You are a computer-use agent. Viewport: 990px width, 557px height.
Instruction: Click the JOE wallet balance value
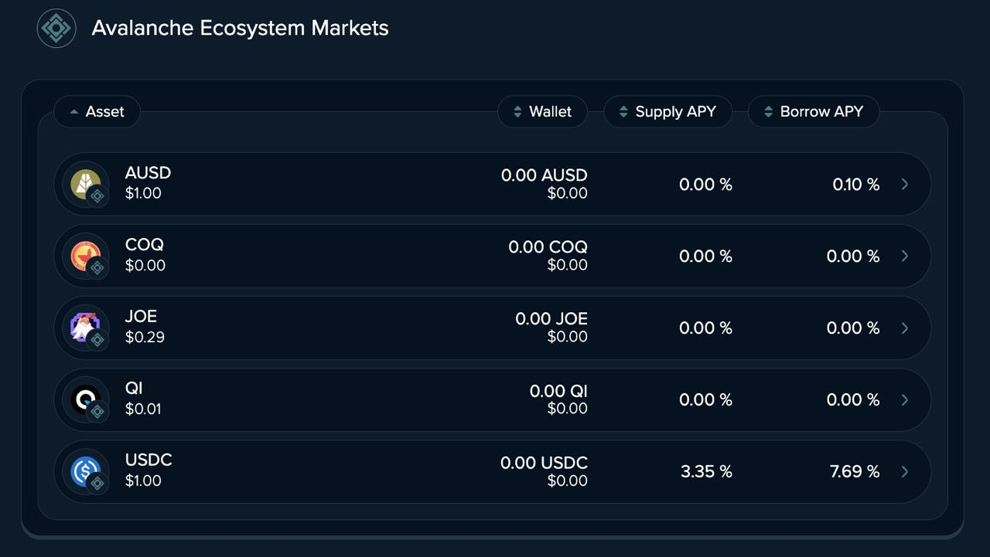(551, 319)
